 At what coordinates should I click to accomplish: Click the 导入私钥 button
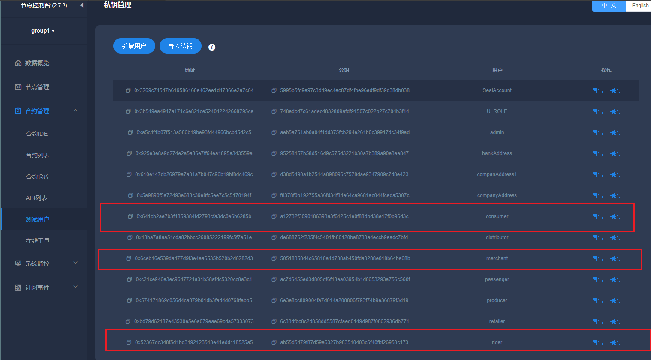(x=181, y=46)
